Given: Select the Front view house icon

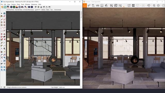Looking at the screenshot, I should [x=41, y=7].
